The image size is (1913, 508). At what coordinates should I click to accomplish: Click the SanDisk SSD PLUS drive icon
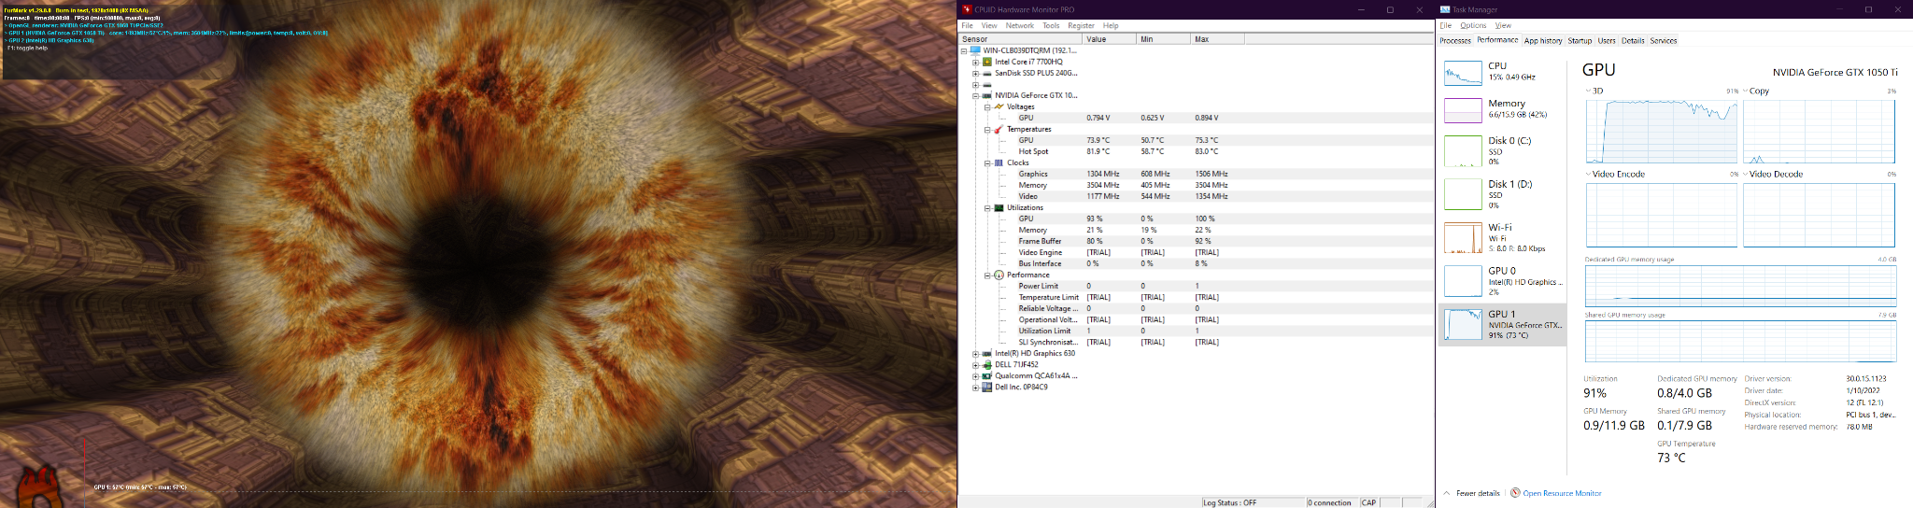(x=987, y=73)
